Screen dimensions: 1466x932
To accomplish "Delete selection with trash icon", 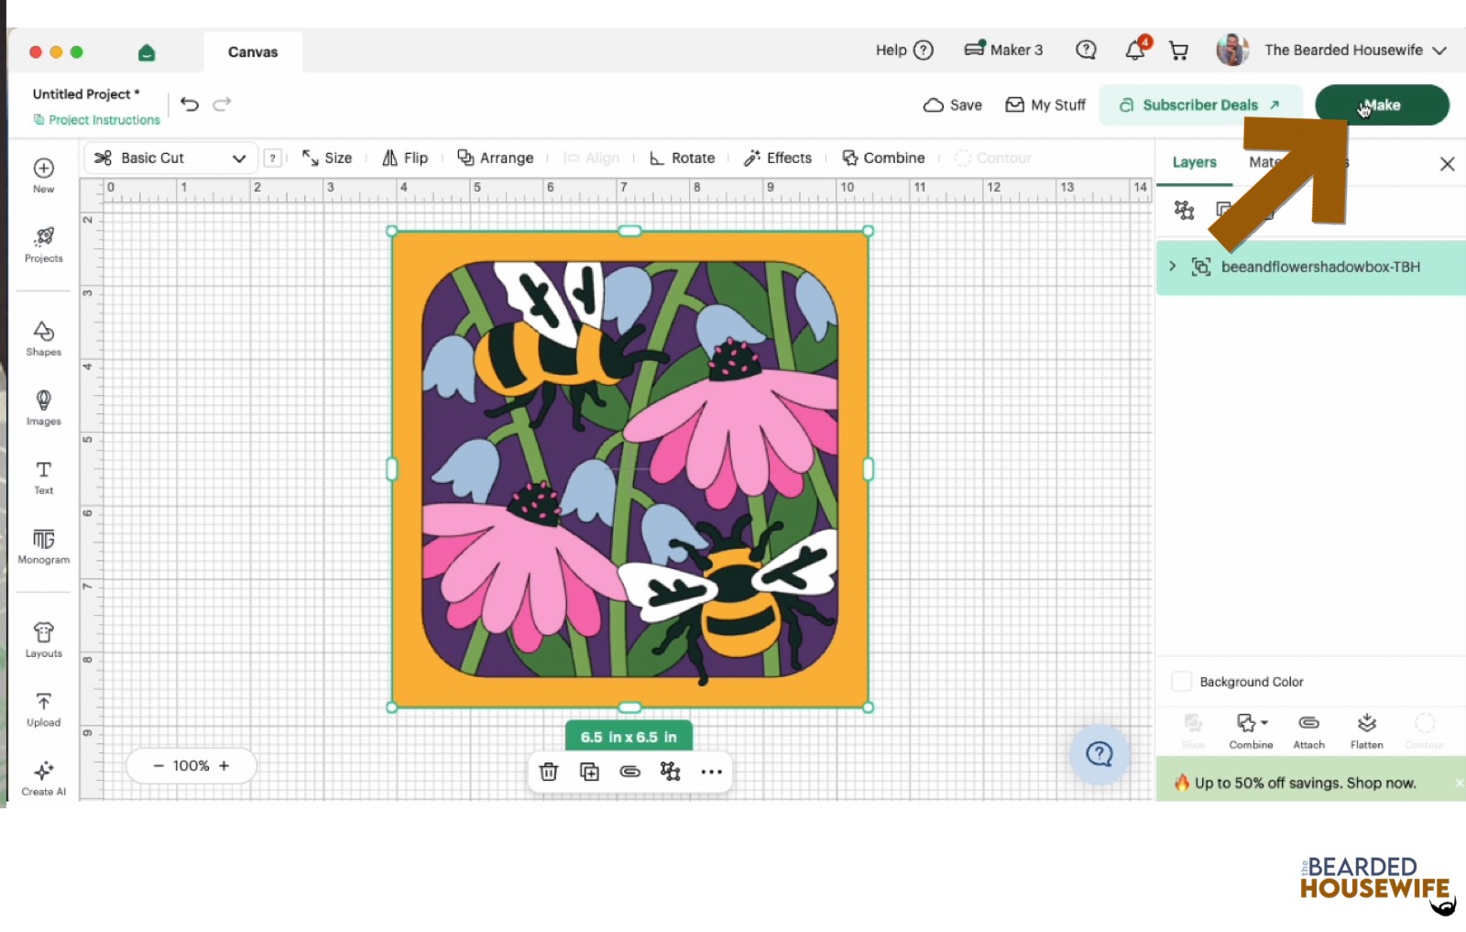I will tap(549, 772).
